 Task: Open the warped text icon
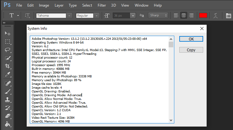click(x=215, y=15)
